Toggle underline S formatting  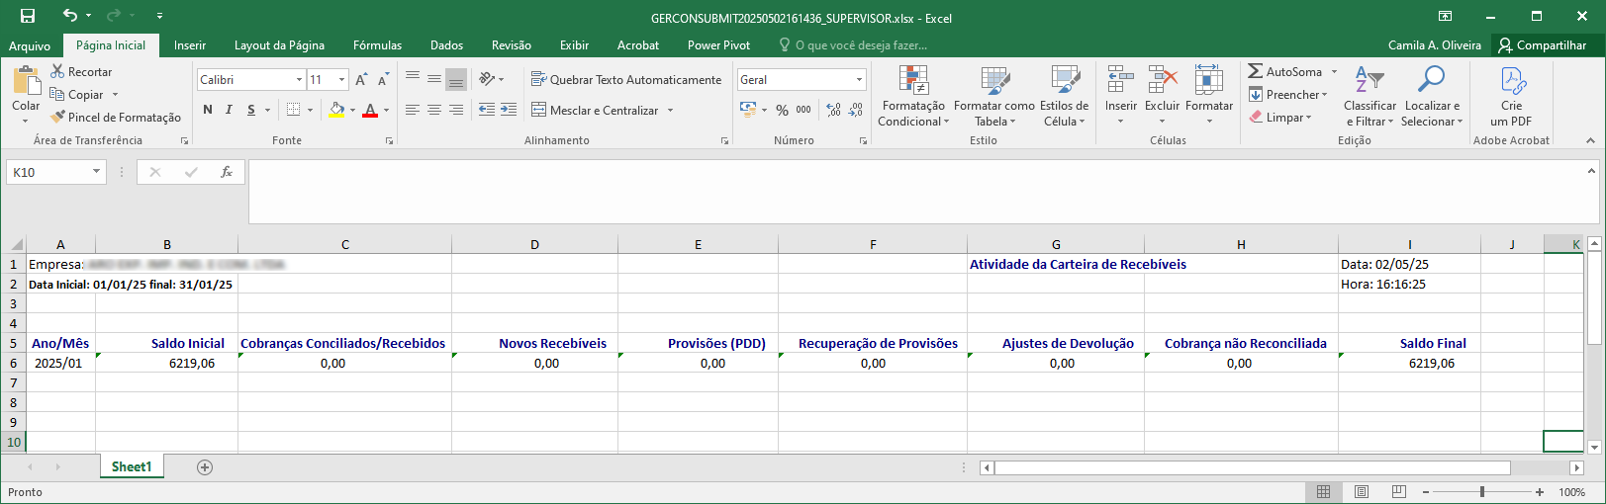point(251,110)
